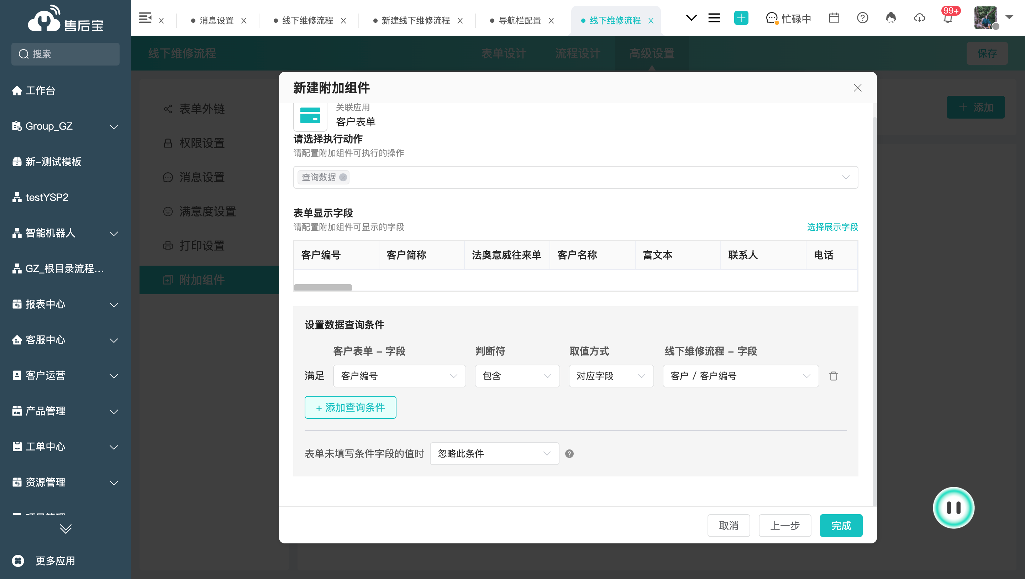The height and width of the screenshot is (579, 1025).
Task: Click 选择展示字段 link
Action: click(x=832, y=228)
